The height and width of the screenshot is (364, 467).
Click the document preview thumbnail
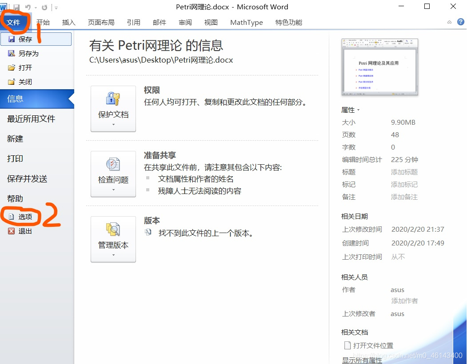(x=380, y=67)
